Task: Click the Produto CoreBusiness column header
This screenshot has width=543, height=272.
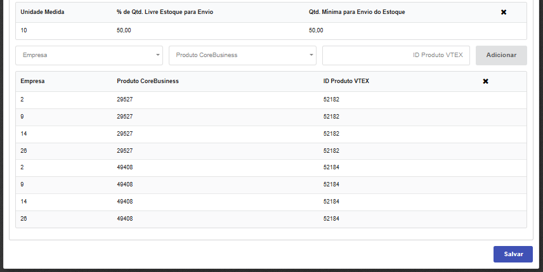Action: [x=147, y=81]
